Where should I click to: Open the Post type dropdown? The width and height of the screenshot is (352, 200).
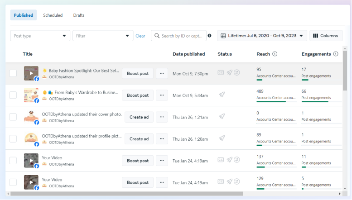pyautogui.click(x=40, y=36)
